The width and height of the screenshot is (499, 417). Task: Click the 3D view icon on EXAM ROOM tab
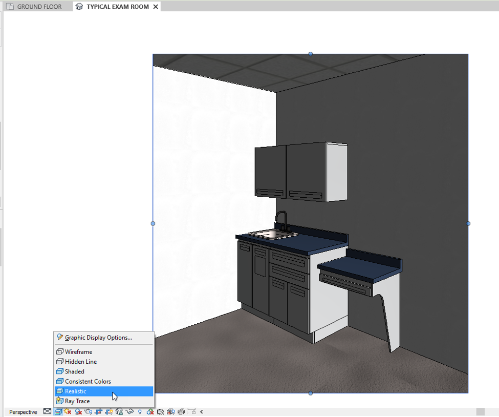click(x=79, y=6)
